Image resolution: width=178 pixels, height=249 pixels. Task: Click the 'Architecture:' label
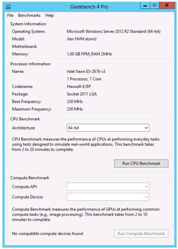23,128
